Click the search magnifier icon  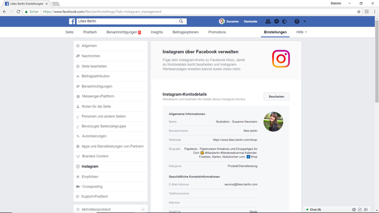[181, 21]
